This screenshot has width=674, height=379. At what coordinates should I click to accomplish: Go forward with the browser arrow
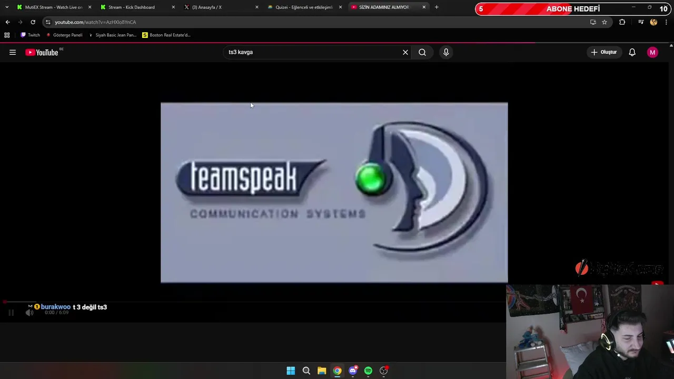pos(20,22)
